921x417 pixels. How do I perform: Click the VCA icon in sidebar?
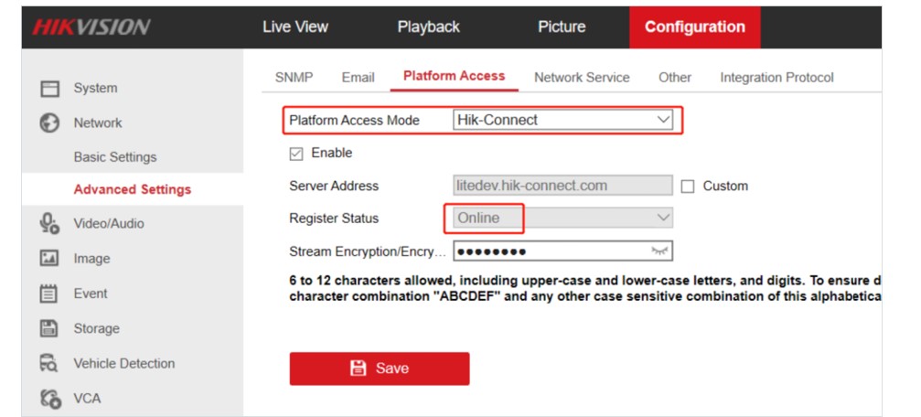pyautogui.click(x=49, y=399)
